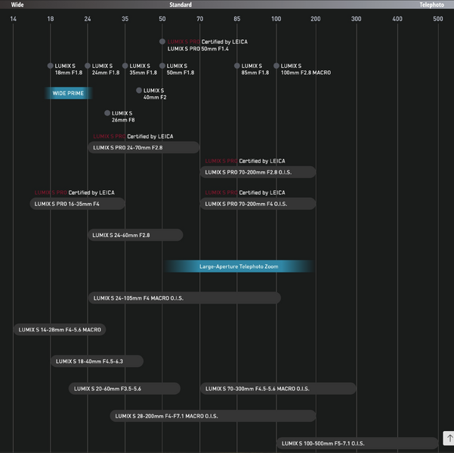Open LUMIX S PRO 16-35mm F4 lens
The image size is (454, 453).
[77, 204]
